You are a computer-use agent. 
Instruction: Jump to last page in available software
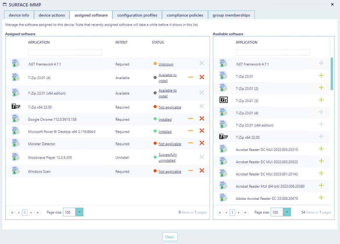coord(245,213)
